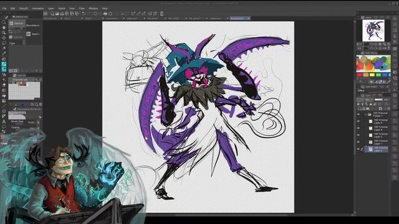Pick the yellow color swatch
The height and width of the screenshot is (224, 399).
(372, 75)
